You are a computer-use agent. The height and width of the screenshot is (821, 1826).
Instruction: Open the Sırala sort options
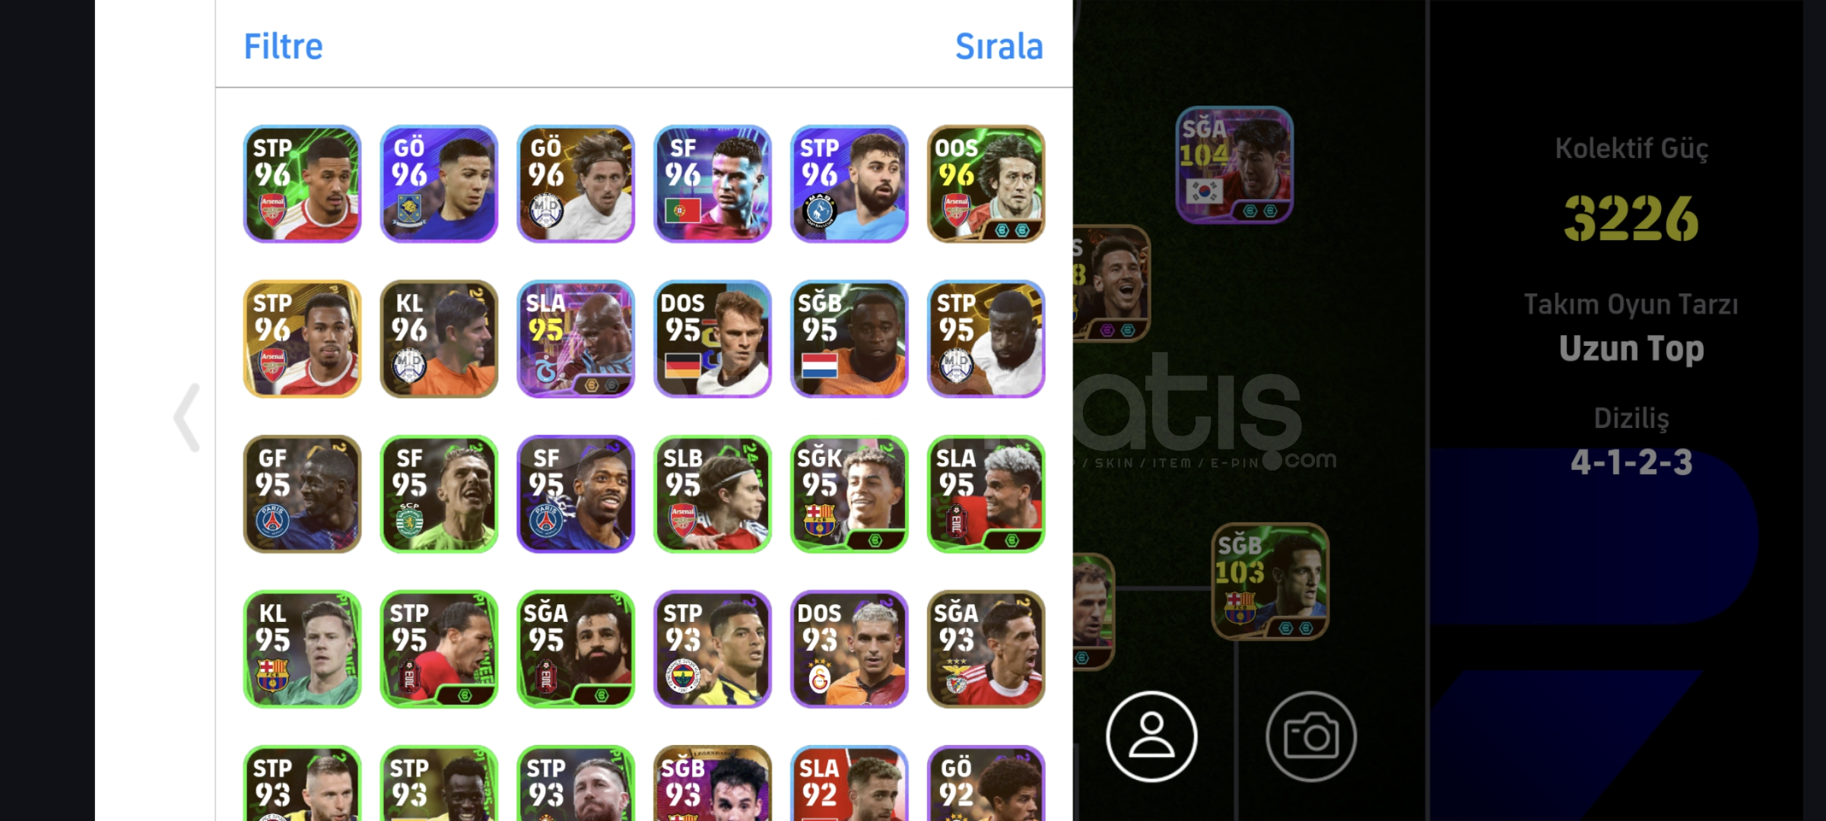(999, 46)
